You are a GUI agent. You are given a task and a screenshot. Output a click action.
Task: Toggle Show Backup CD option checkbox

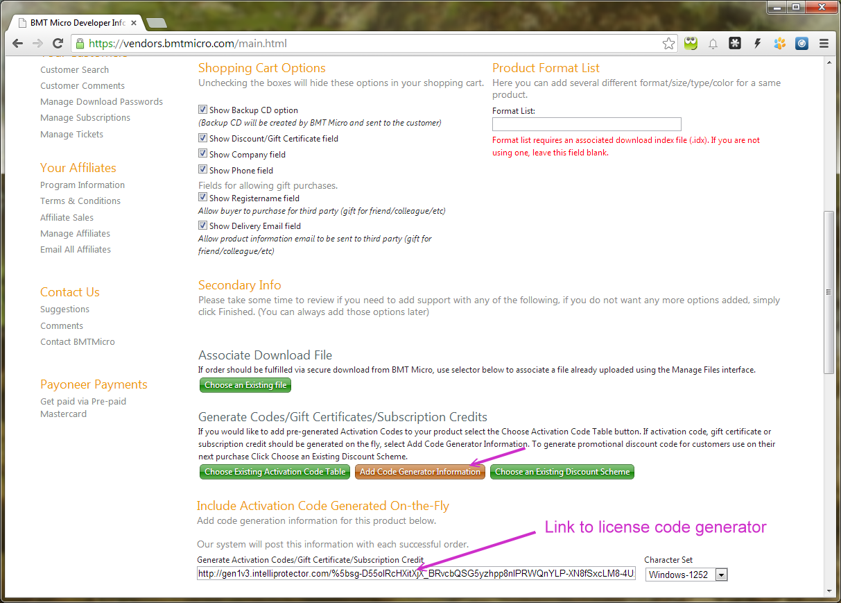coord(203,110)
